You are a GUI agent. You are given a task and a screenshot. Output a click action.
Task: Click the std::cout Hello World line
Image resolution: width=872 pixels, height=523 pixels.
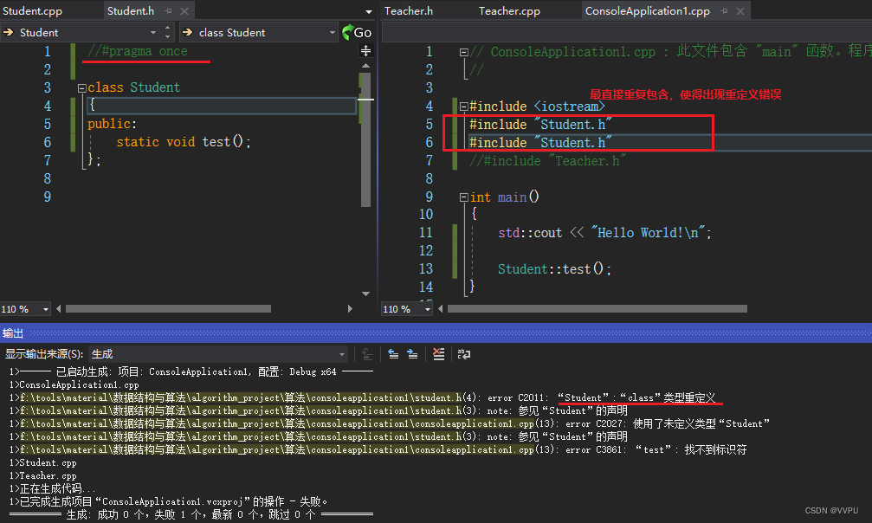[x=604, y=233]
